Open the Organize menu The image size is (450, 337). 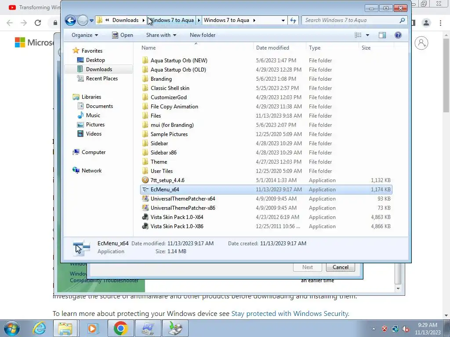pos(85,35)
